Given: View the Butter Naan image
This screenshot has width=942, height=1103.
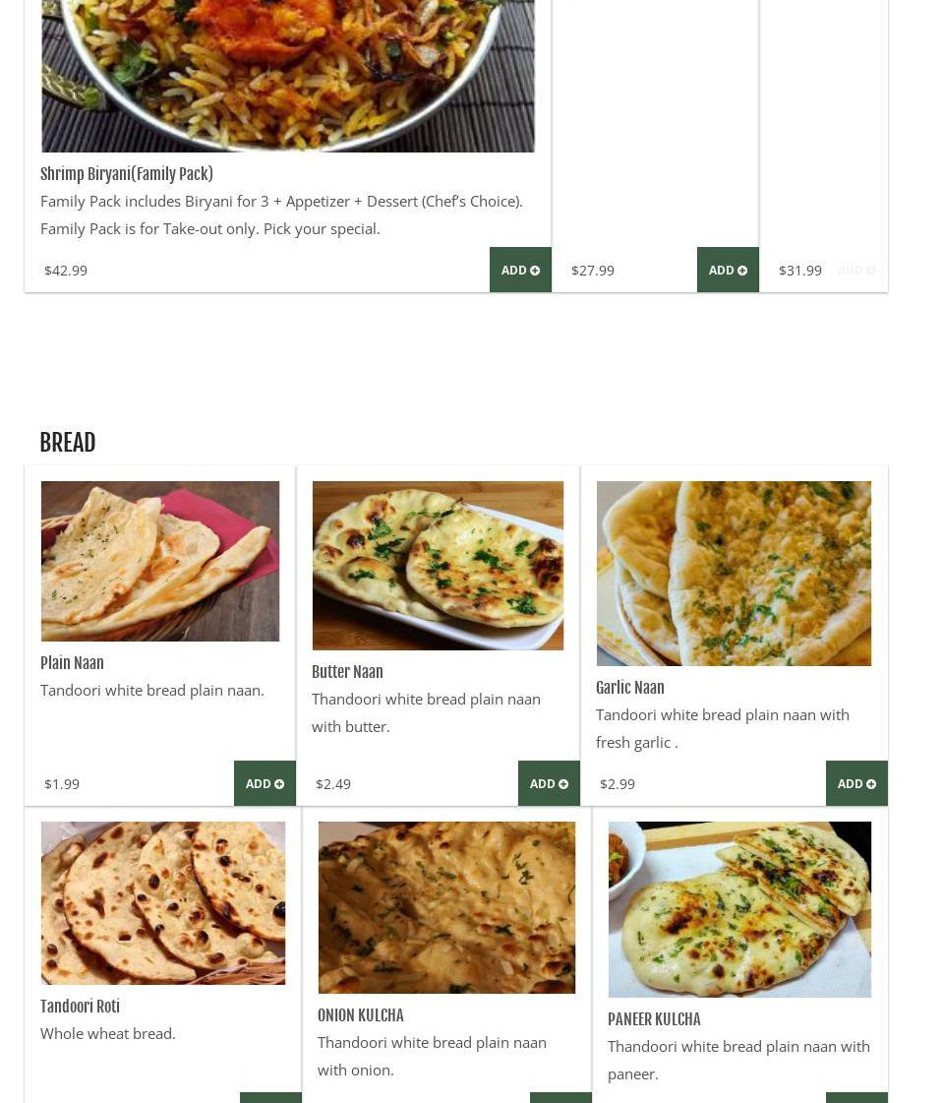Looking at the screenshot, I should (438, 566).
